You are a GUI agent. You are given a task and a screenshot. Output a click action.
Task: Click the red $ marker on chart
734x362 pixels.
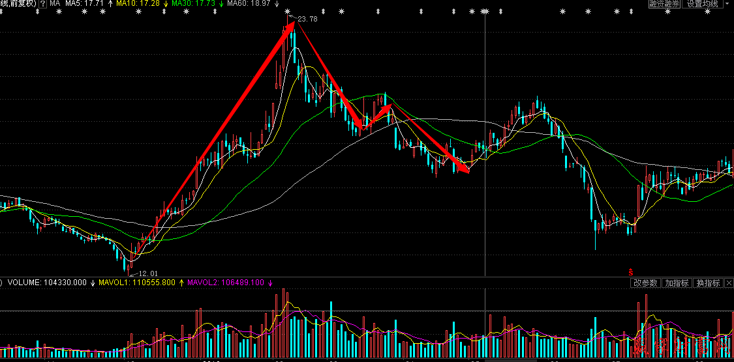[x=630, y=271]
